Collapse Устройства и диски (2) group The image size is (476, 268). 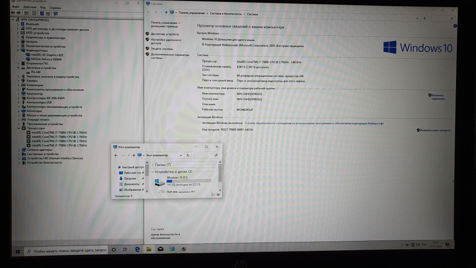[x=153, y=172]
